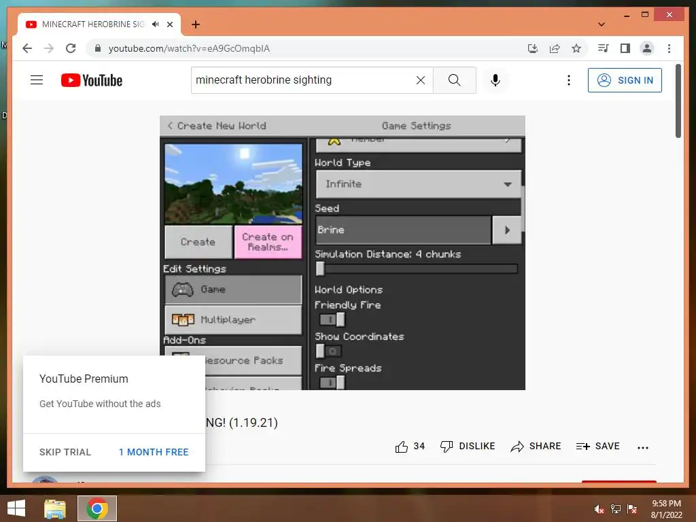Click the Chrome taskbar icon
The width and height of the screenshot is (696, 522).
97,508
